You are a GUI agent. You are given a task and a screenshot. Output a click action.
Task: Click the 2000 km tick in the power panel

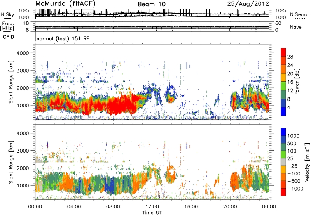point(23,88)
